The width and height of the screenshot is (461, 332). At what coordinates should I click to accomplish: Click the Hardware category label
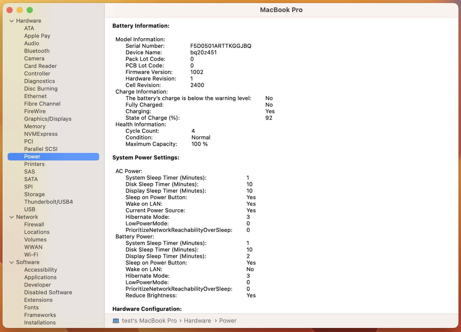coord(29,21)
